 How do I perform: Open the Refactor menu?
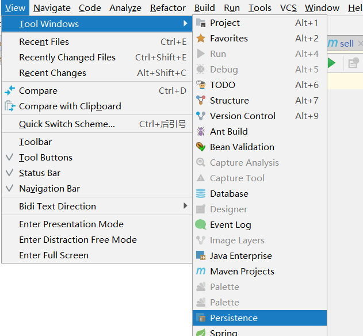coord(168,8)
